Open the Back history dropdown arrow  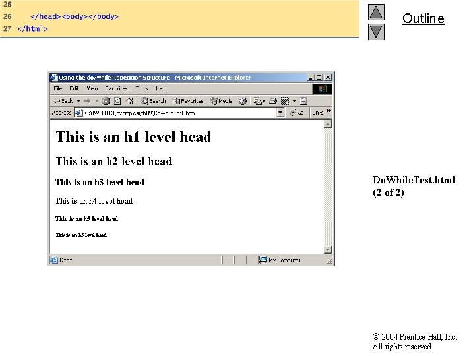click(79, 101)
